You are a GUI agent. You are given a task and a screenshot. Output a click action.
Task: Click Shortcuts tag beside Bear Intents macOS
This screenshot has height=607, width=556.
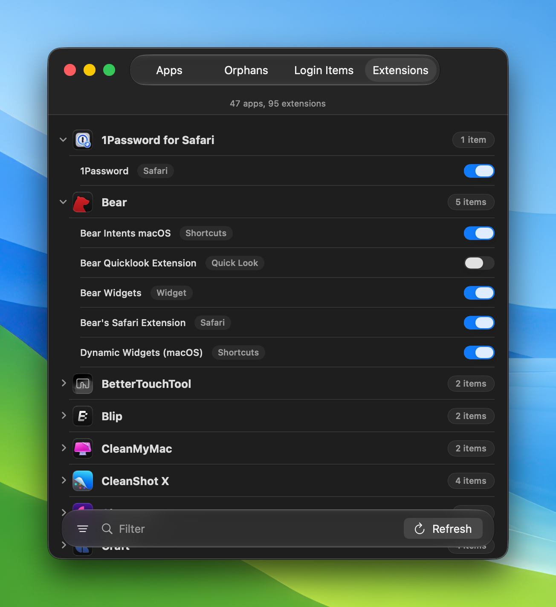pyautogui.click(x=206, y=233)
